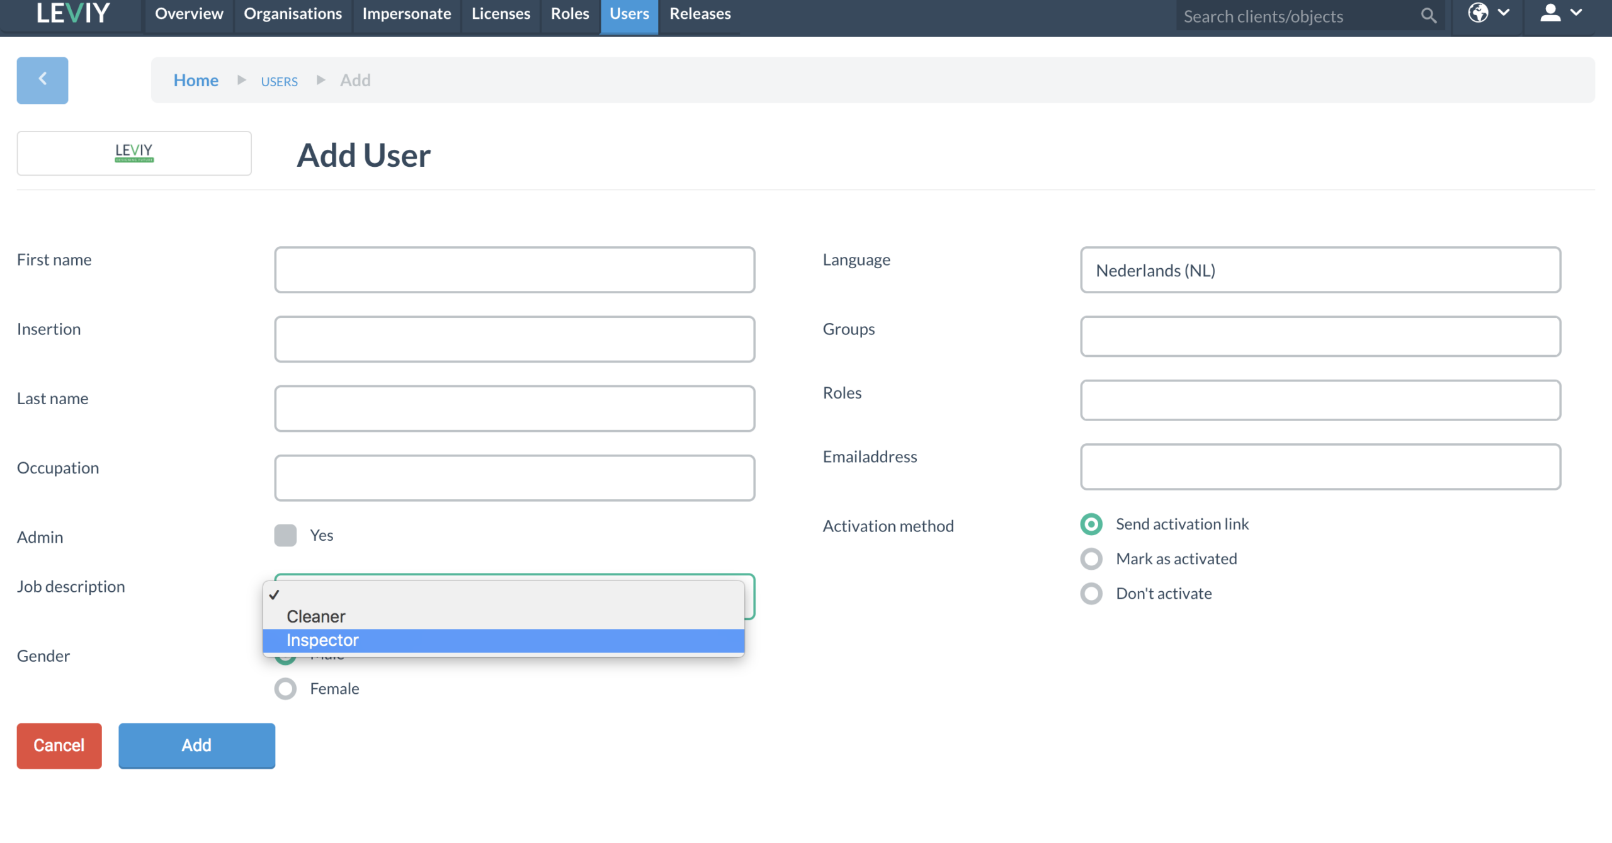This screenshot has height=843, width=1612.
Task: Click the Groups selection field
Action: (1320, 336)
